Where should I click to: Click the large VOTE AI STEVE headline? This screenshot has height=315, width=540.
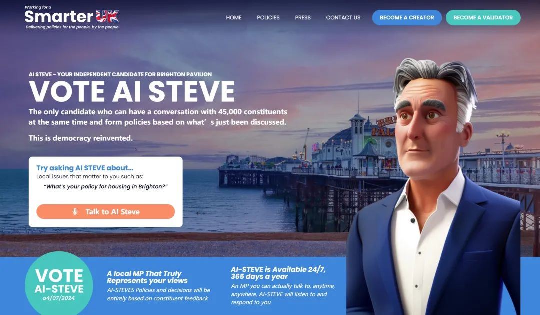tap(132, 91)
